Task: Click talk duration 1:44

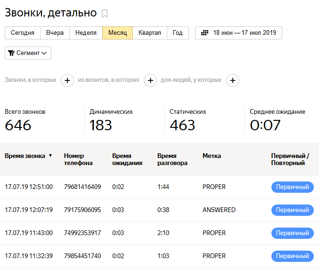Action: click(163, 187)
